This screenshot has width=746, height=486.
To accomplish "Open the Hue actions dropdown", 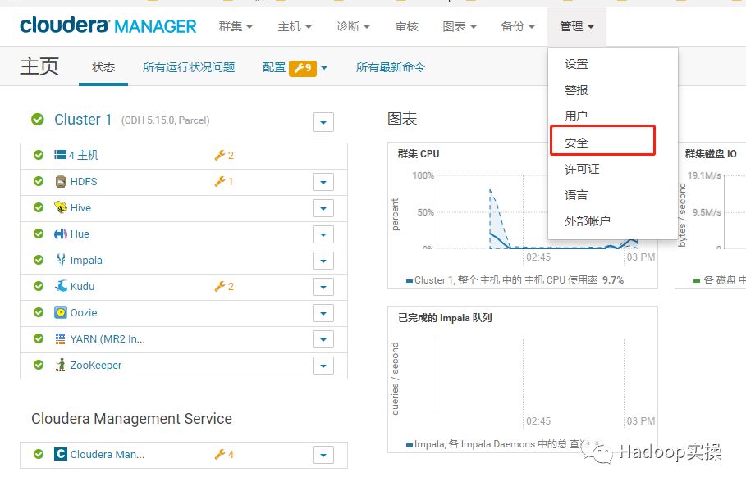I will coord(323,234).
